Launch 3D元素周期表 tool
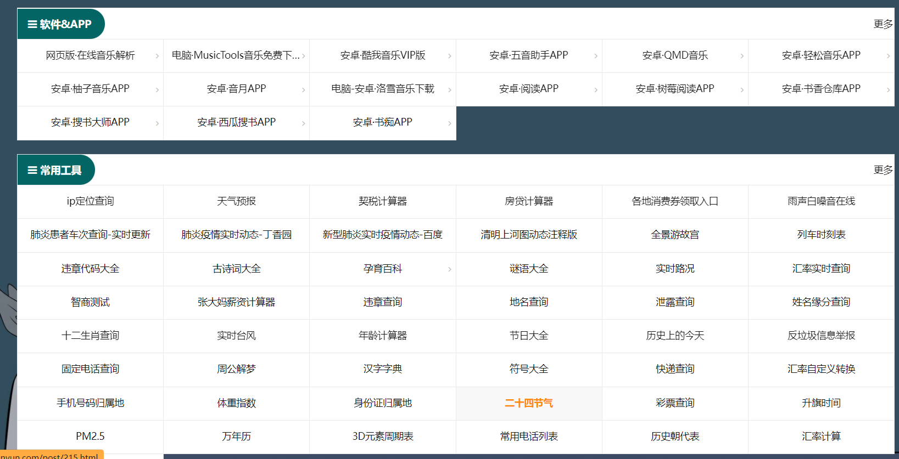 point(382,437)
